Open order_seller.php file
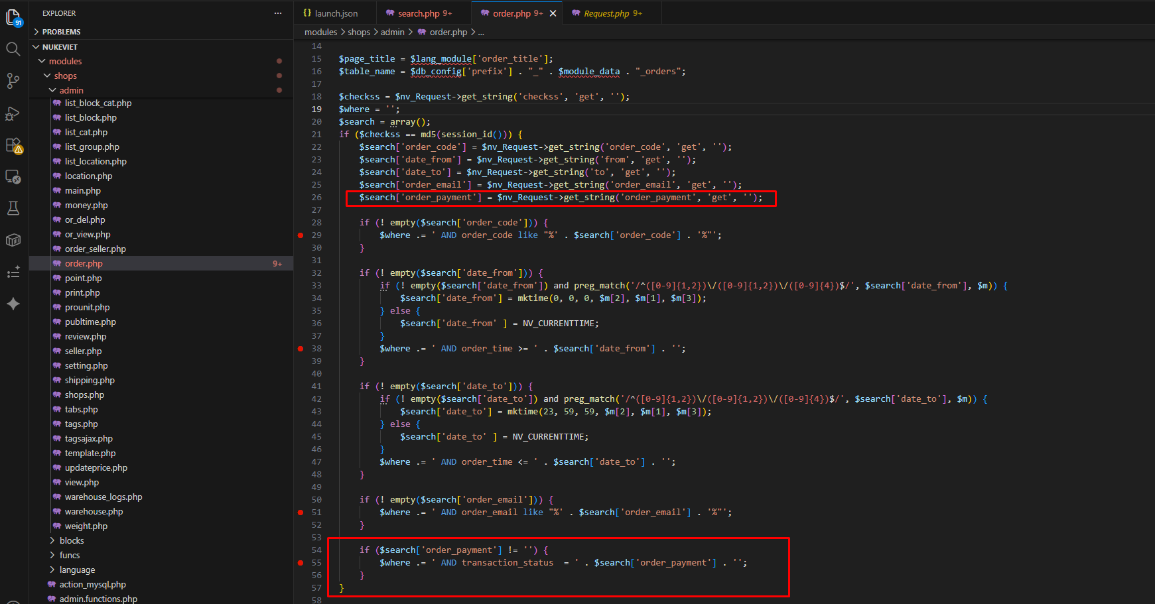 (96, 249)
